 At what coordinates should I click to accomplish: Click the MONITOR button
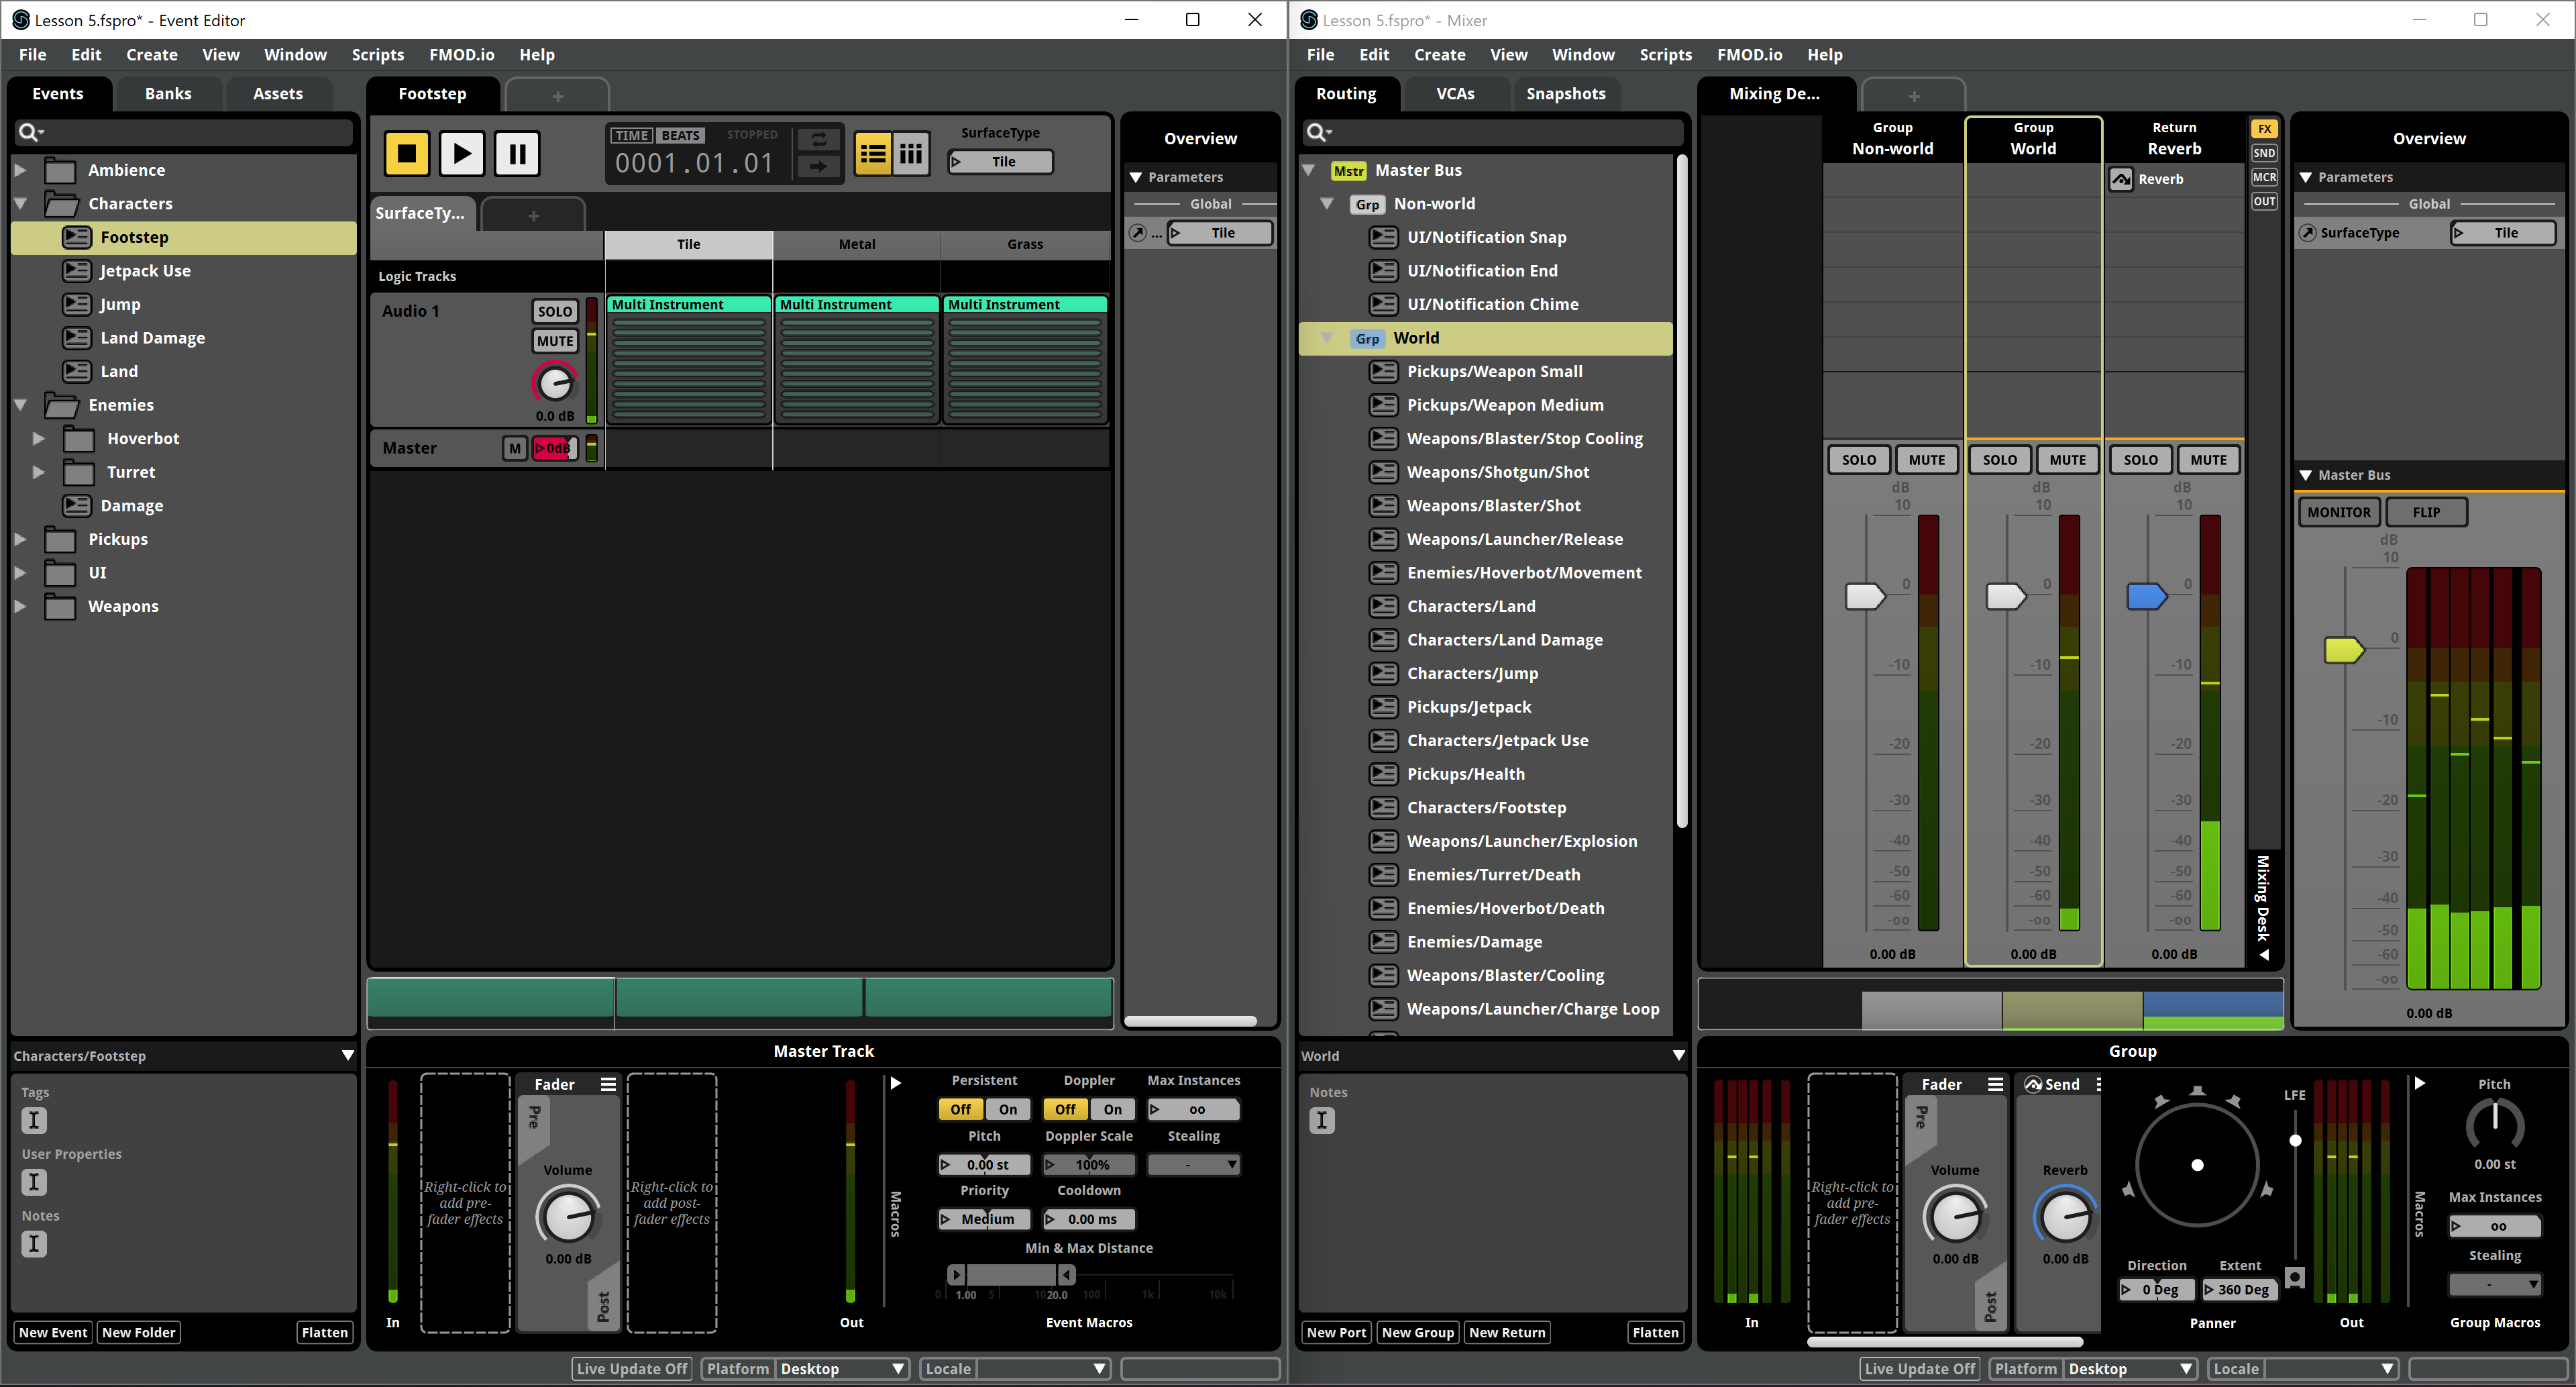tap(2339, 512)
